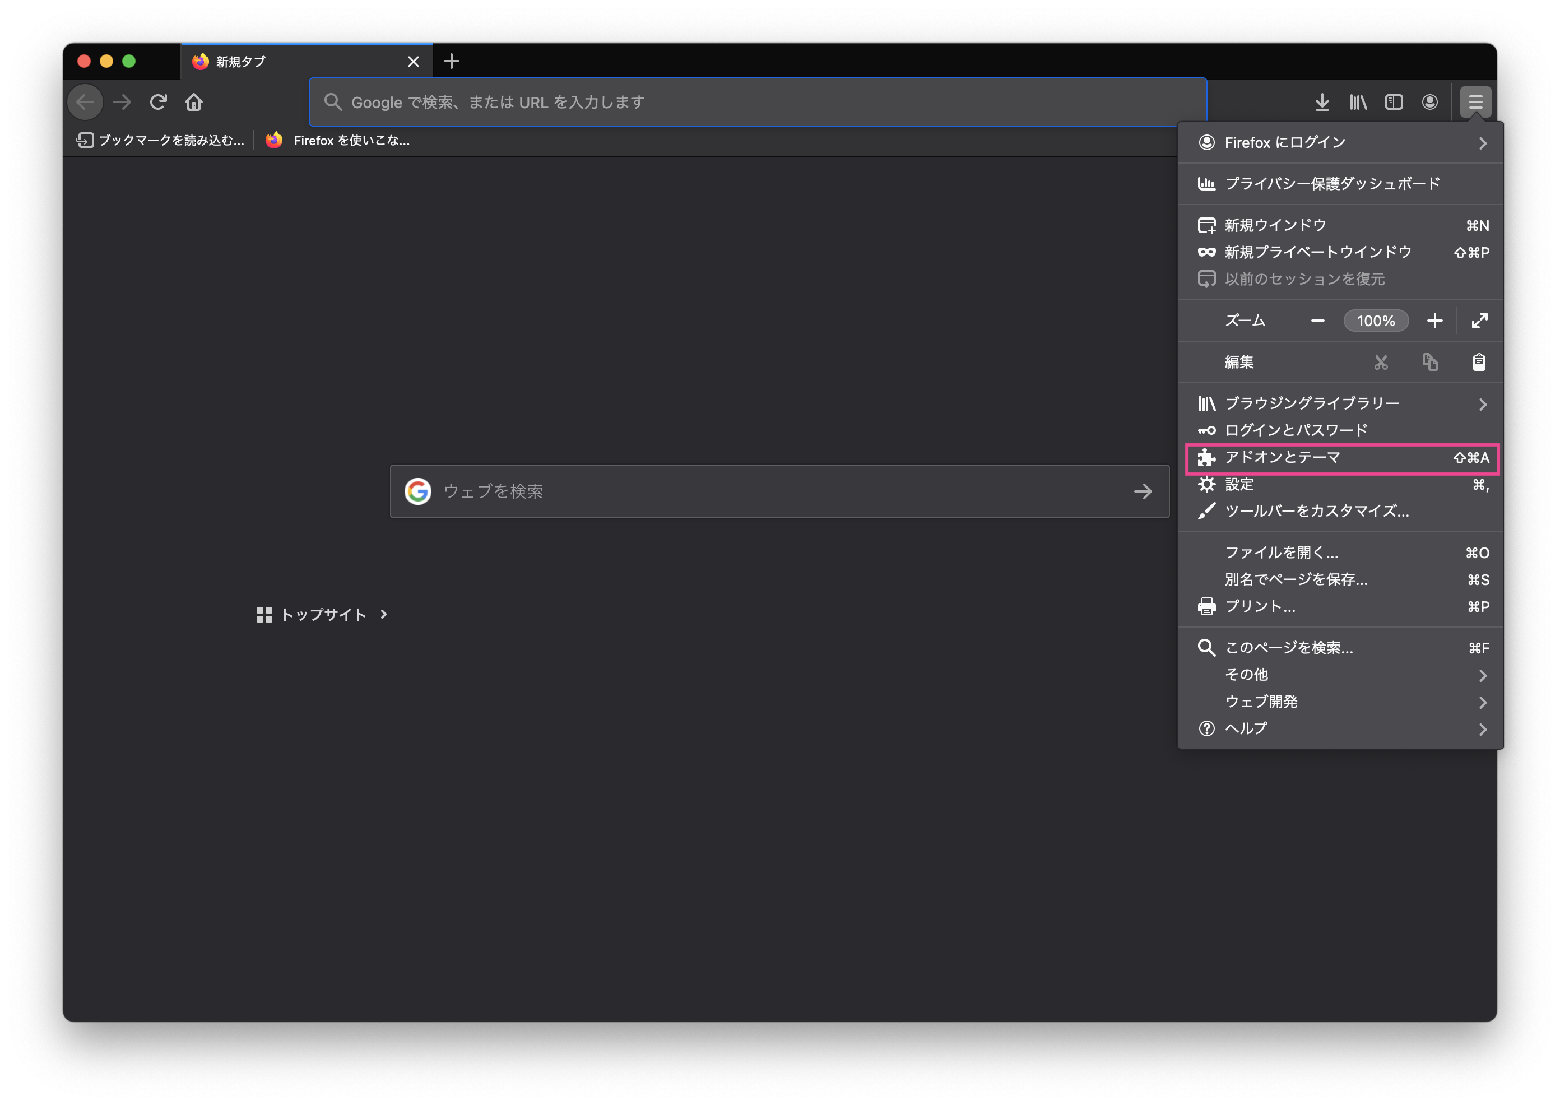Click the address bar magnifier icon
This screenshot has height=1105, width=1560.
333,102
